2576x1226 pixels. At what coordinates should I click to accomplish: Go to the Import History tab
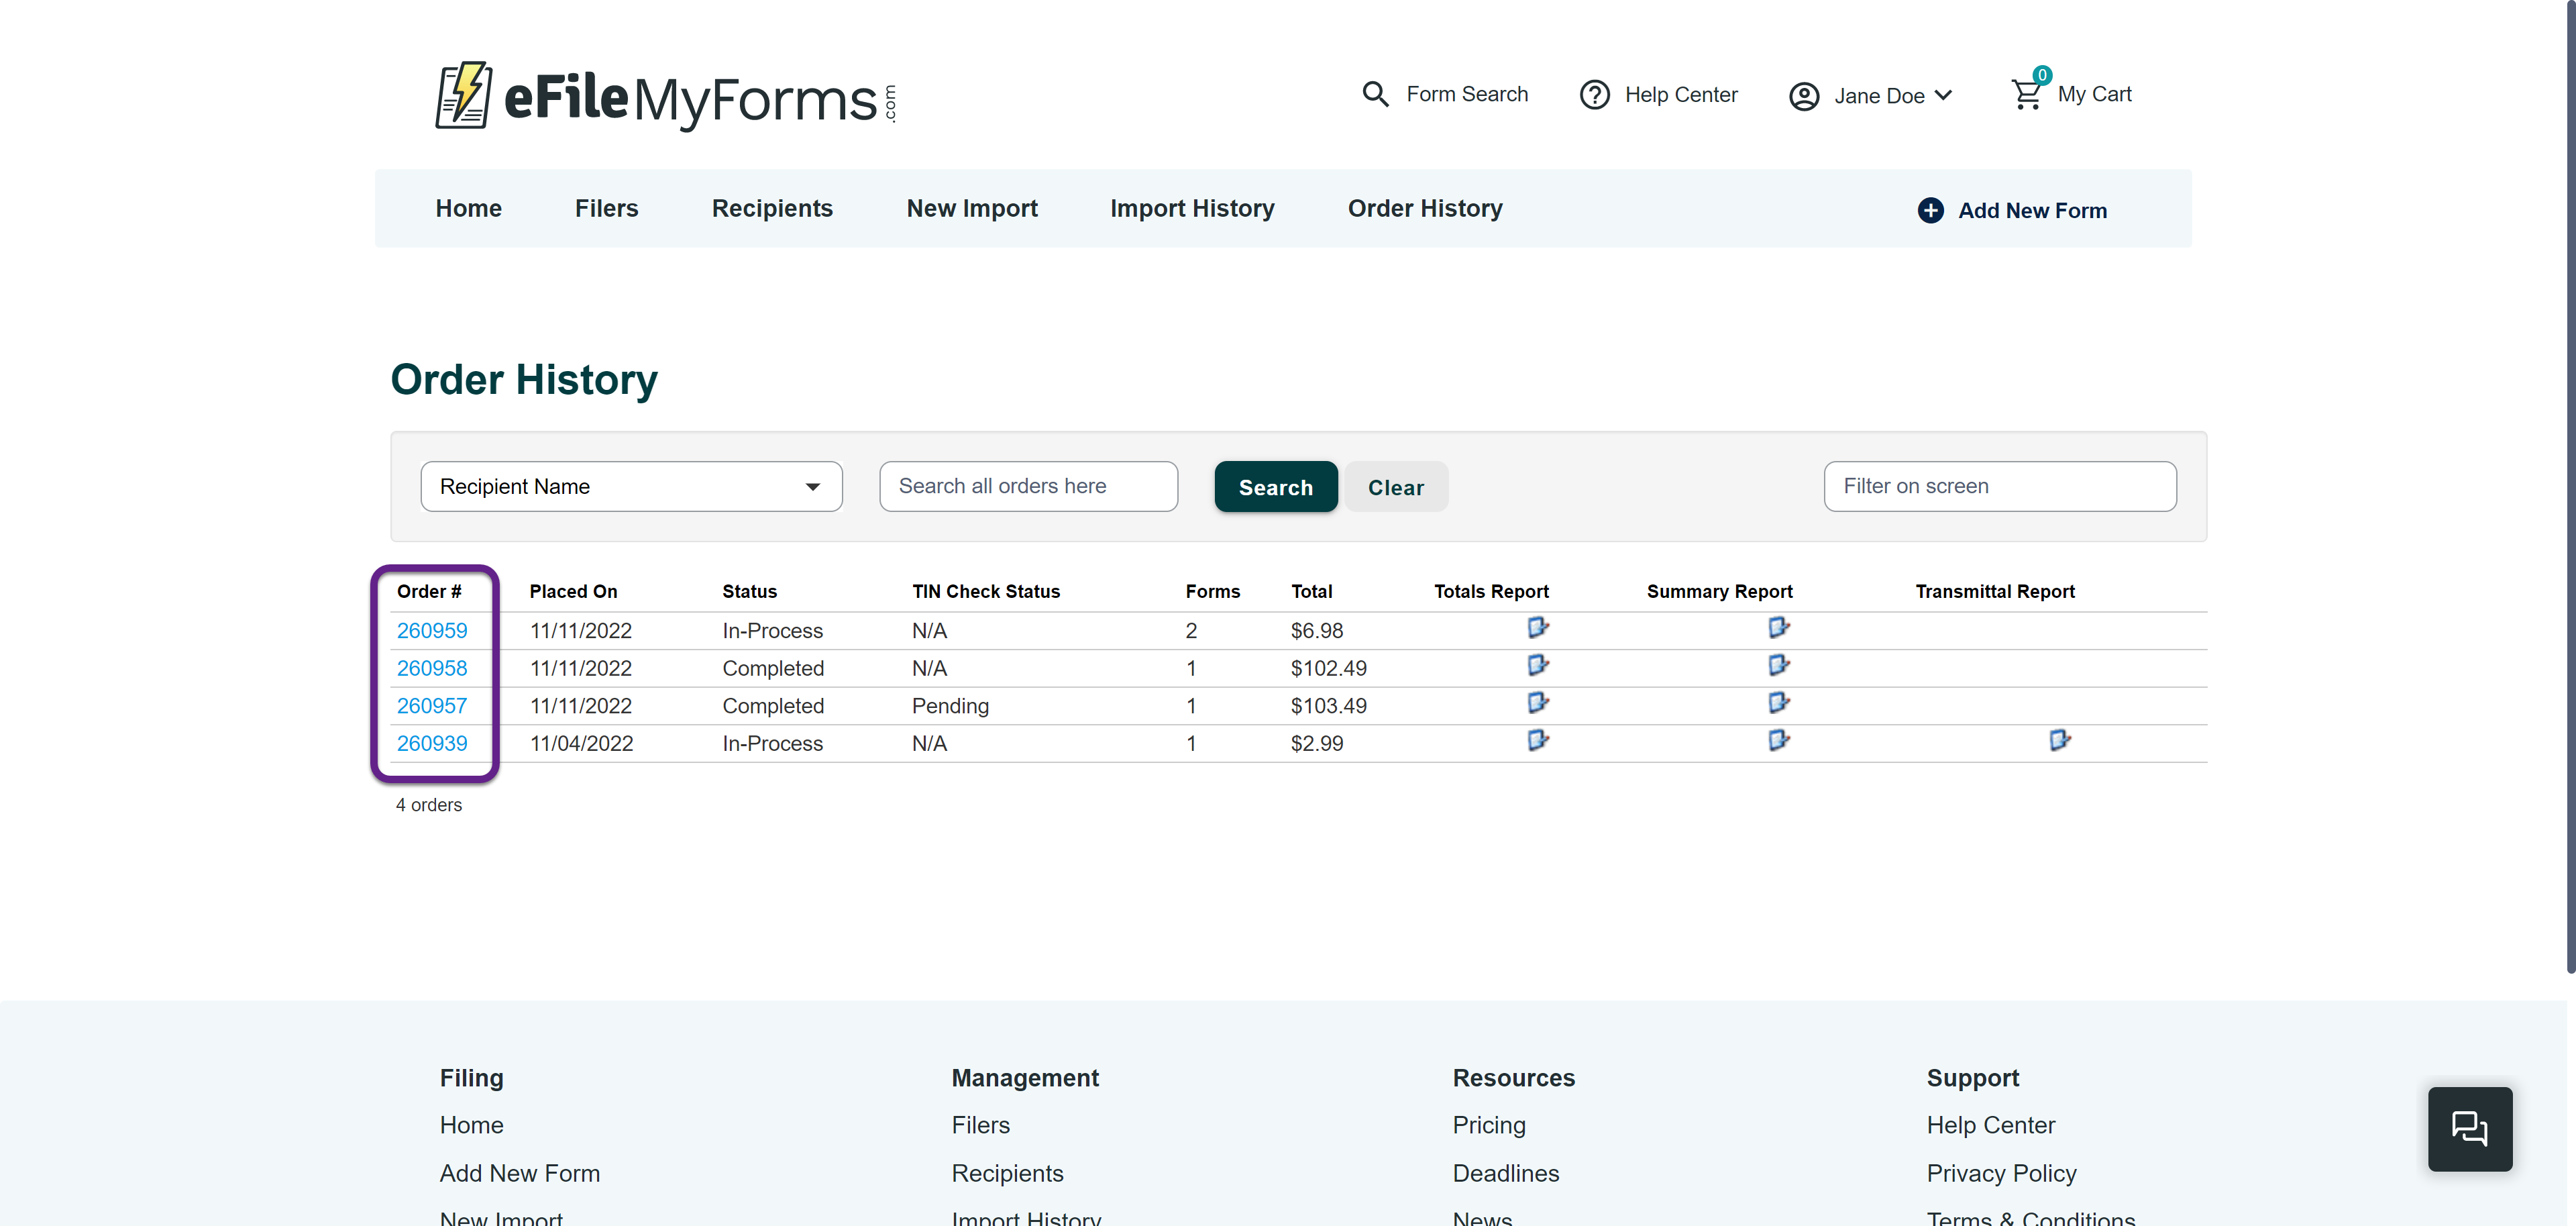coord(1191,208)
